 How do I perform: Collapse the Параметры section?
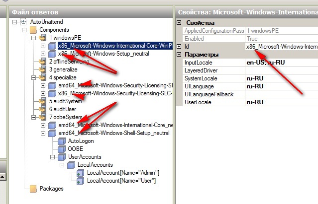pos(179,55)
